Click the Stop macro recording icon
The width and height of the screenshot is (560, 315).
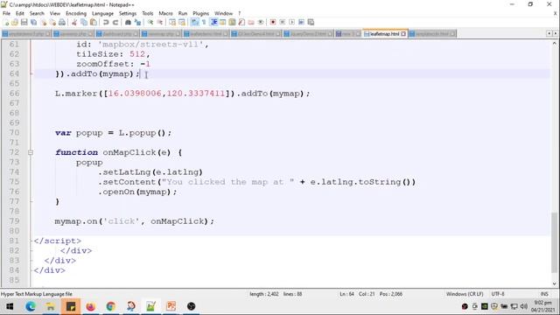click(283, 22)
